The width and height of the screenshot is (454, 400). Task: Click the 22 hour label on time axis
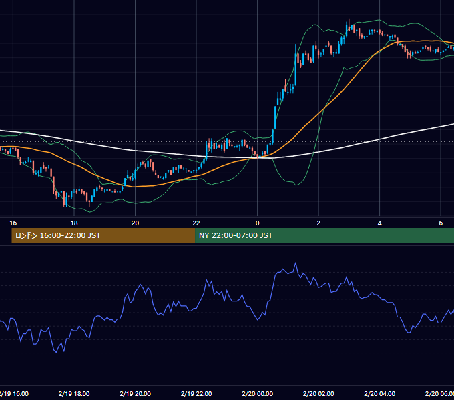[x=196, y=223]
